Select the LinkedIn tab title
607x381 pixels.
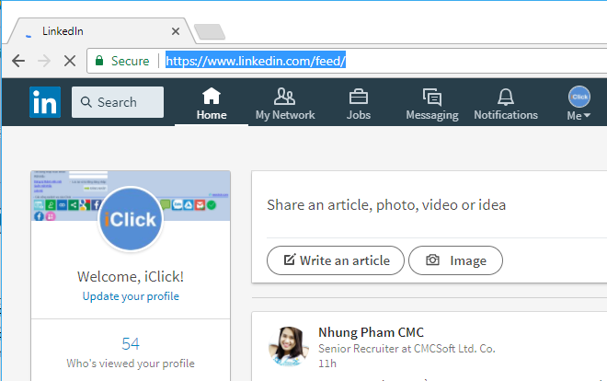(63, 31)
